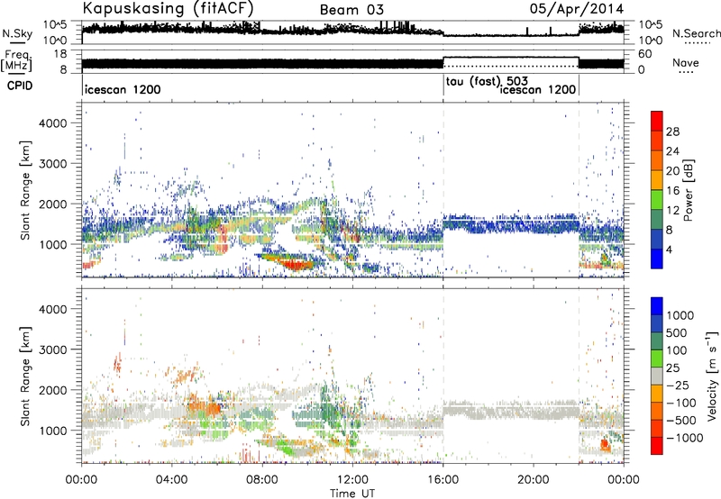Click the '4' value on power colorbar

669,249
